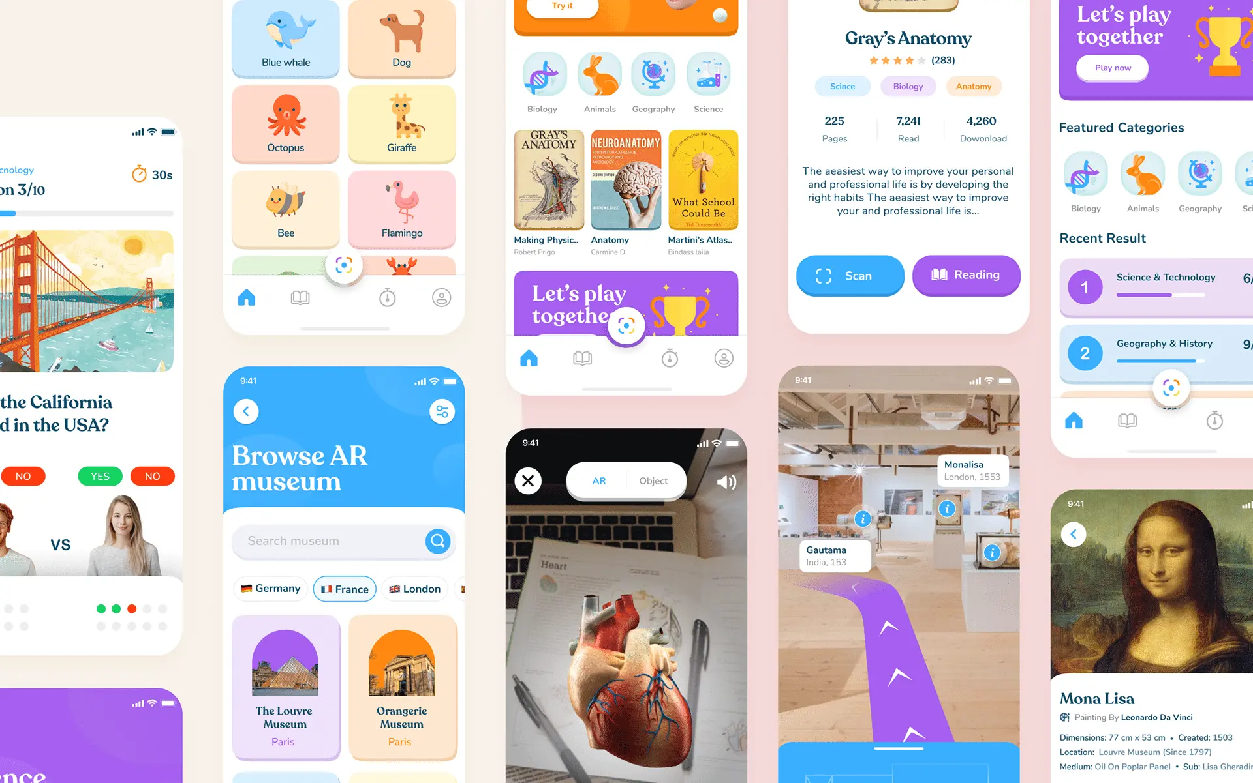Tap the Scan icon button

point(850,274)
